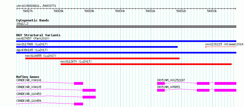Click the 54927k ruler tick label

(x=28, y=11)
